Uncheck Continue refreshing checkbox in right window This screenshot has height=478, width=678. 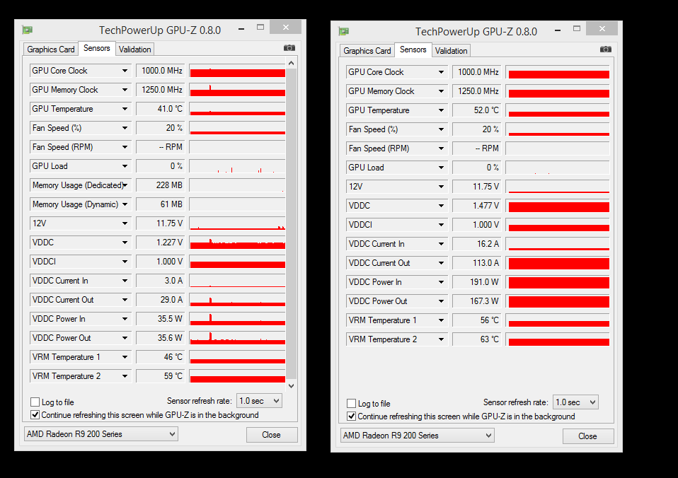tap(352, 416)
